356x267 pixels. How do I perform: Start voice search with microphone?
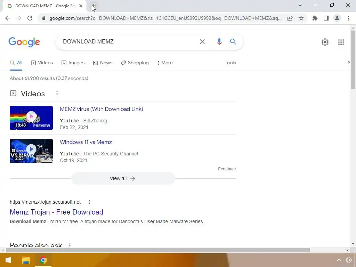coord(219,42)
